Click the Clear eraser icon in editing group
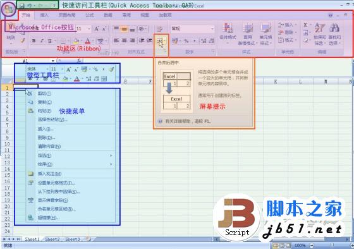Image resolution: width=354 pixels, height=249 pixels. click(x=305, y=40)
